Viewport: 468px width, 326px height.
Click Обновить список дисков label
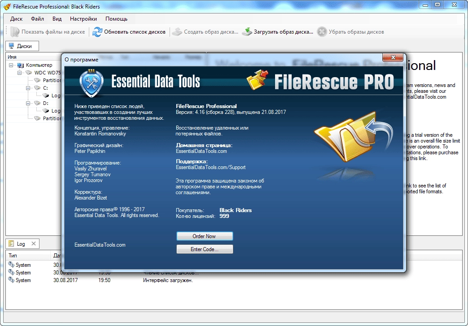point(135,32)
